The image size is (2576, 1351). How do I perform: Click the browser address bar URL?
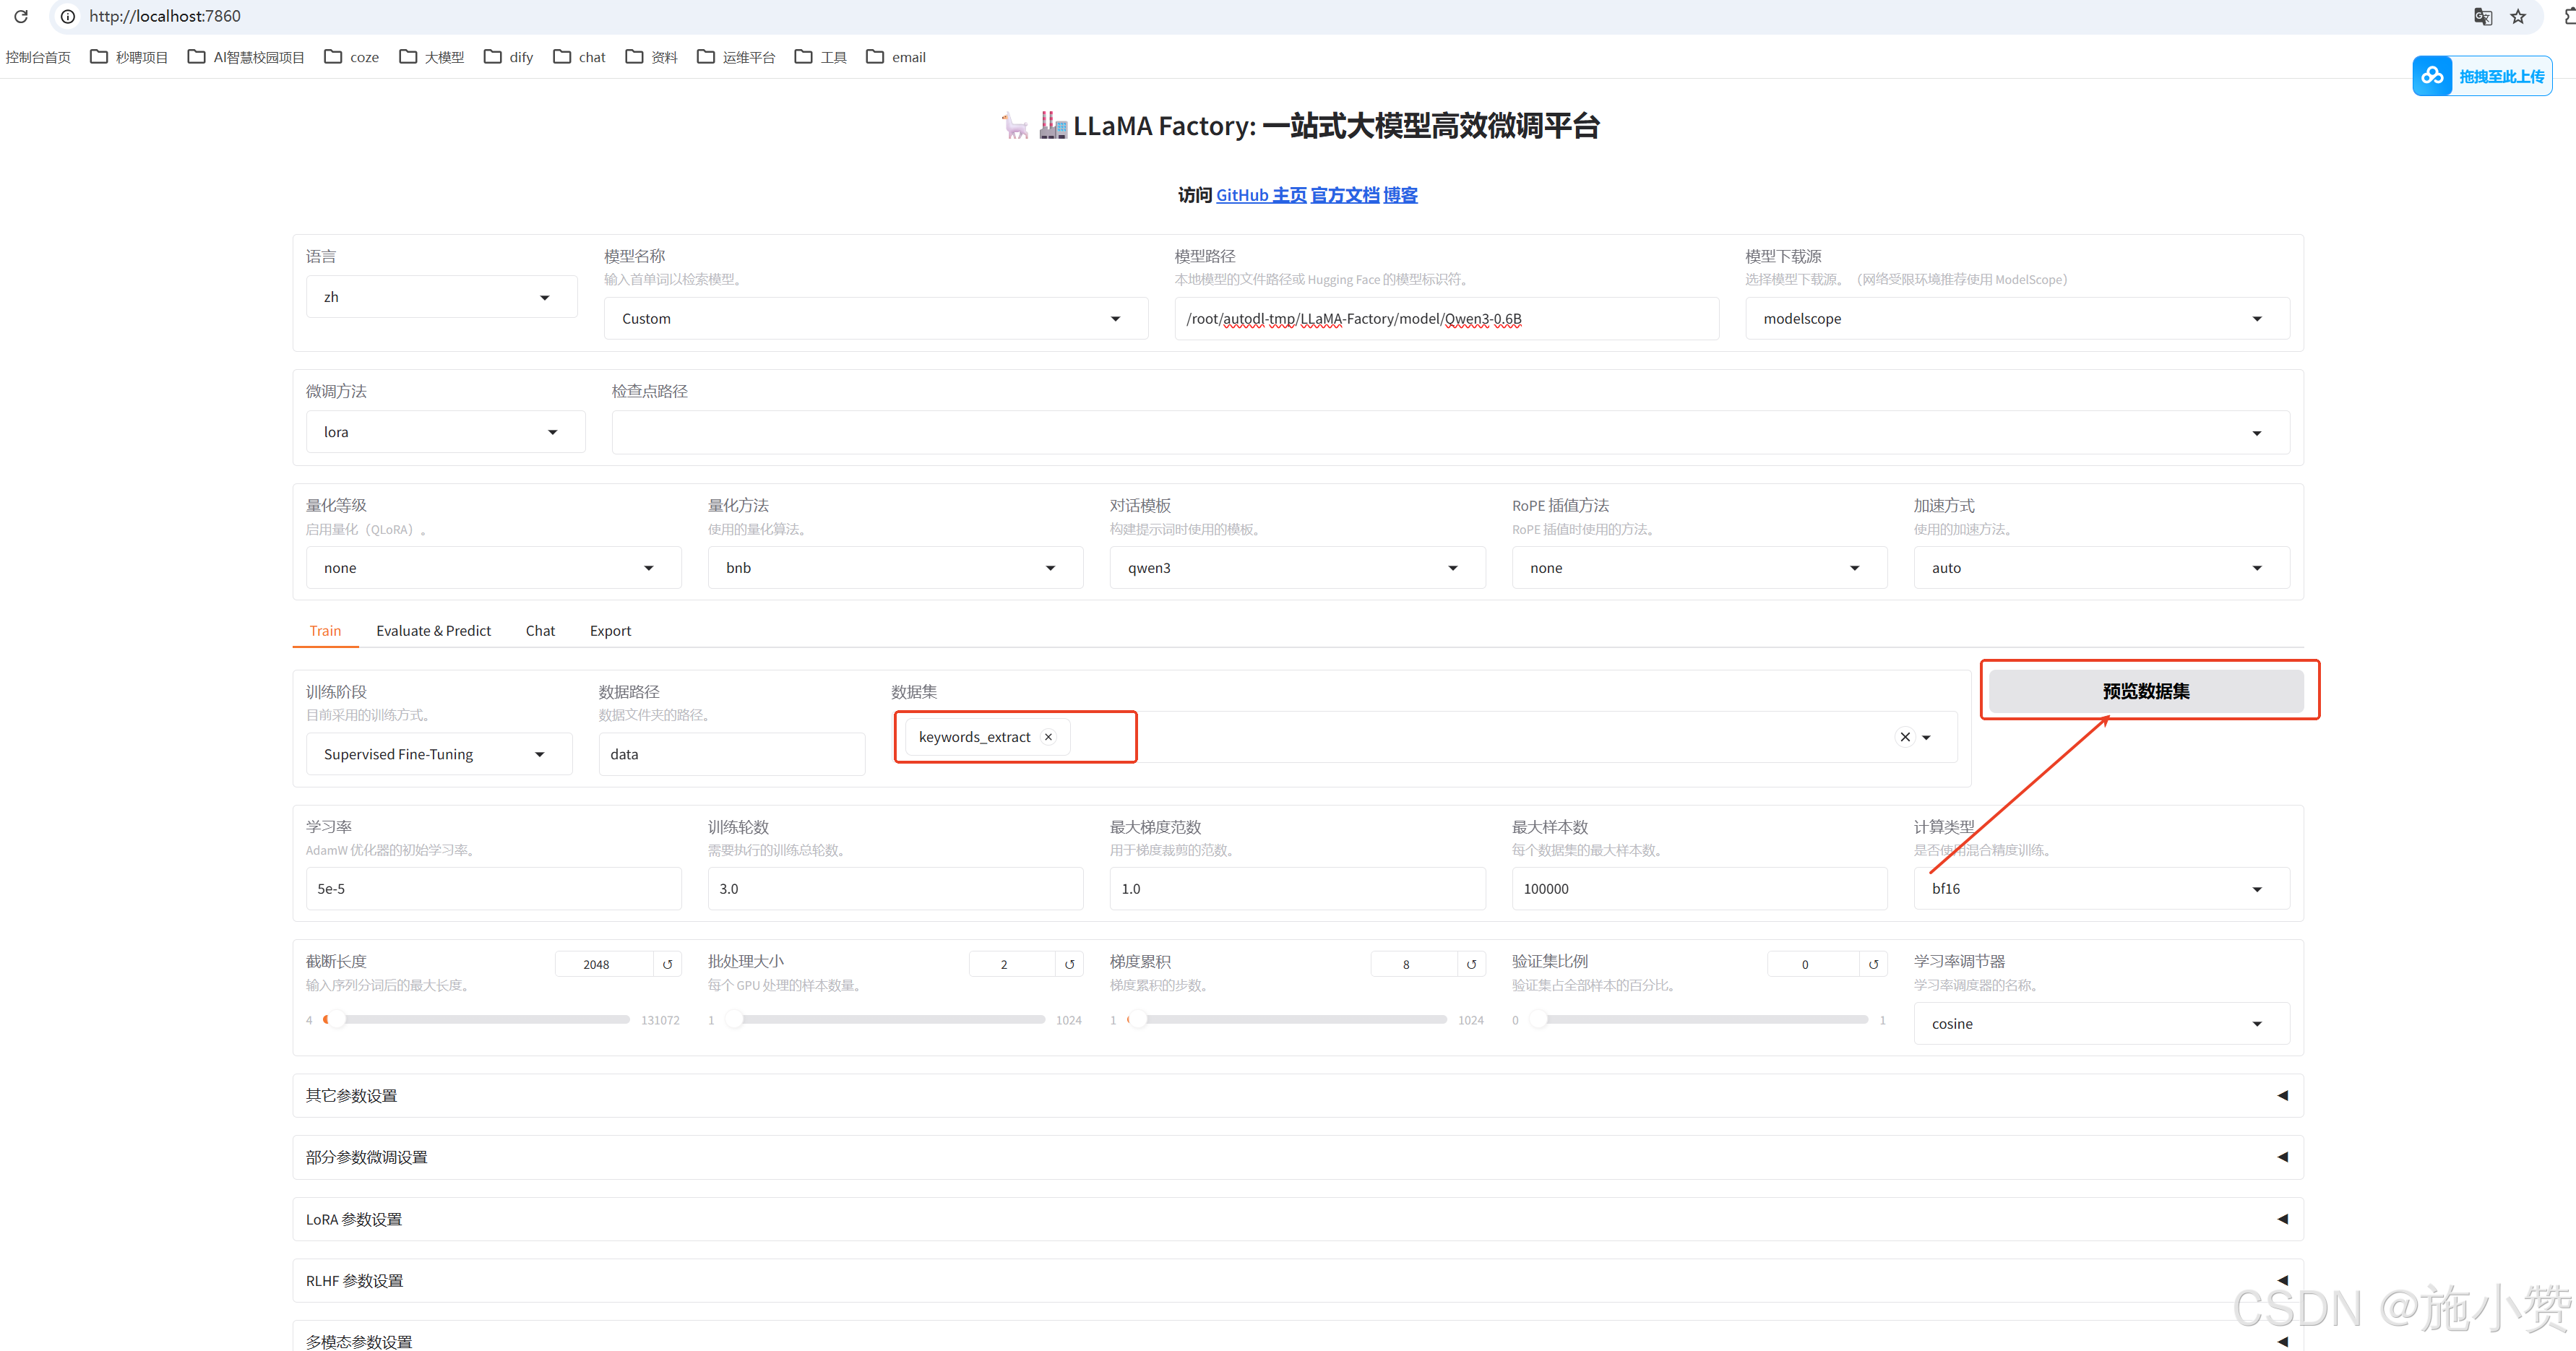(165, 16)
